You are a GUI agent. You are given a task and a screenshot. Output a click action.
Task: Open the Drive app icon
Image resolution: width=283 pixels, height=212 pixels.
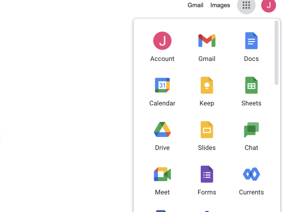click(162, 130)
